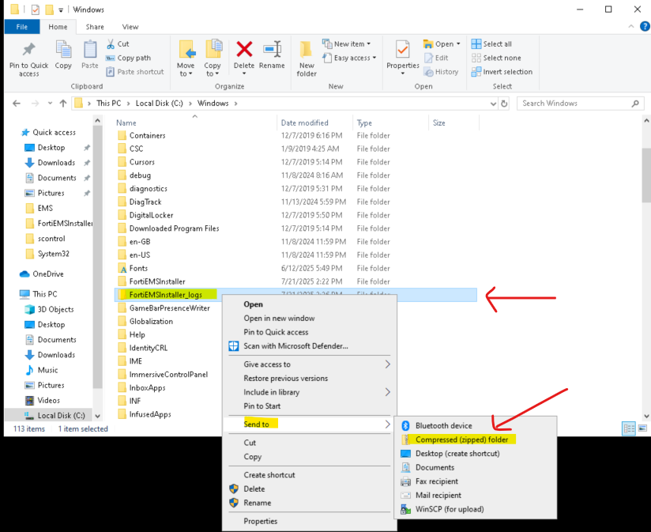
Task: Click the Refresh address bar button
Action: [x=504, y=104]
